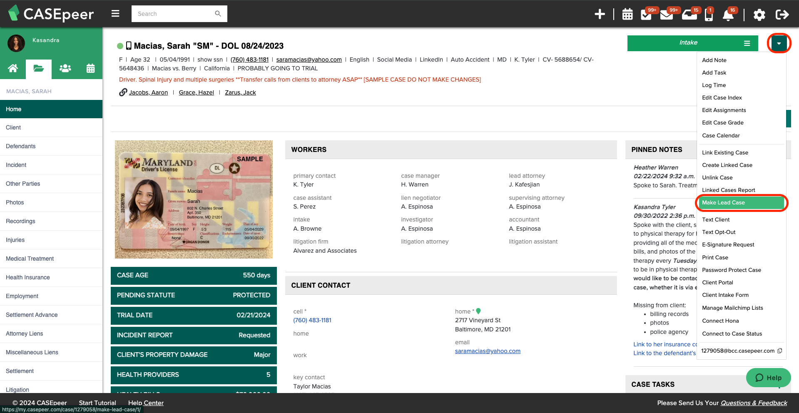Click the search magnifier icon
Viewport: 799px width, 413px height.
[x=218, y=14]
